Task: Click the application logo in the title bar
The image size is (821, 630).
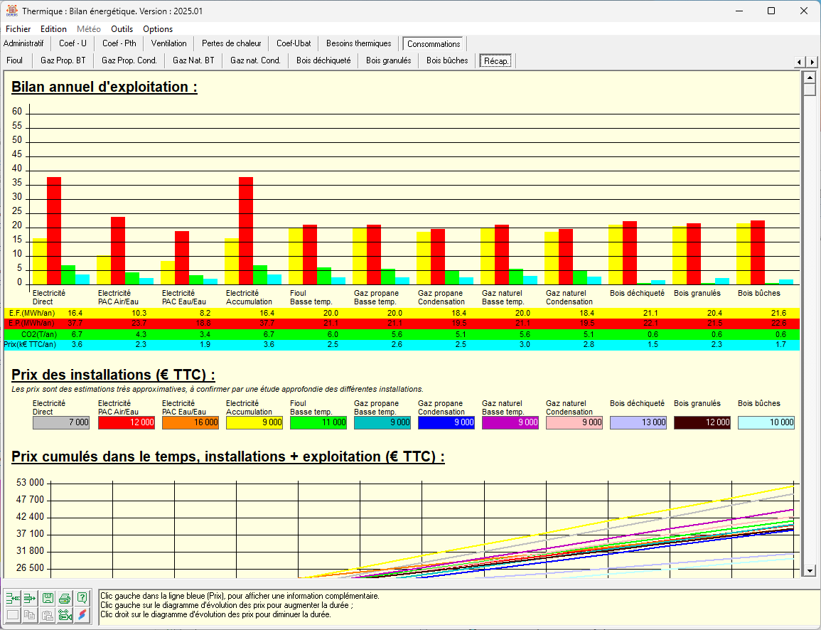Action: (11, 11)
